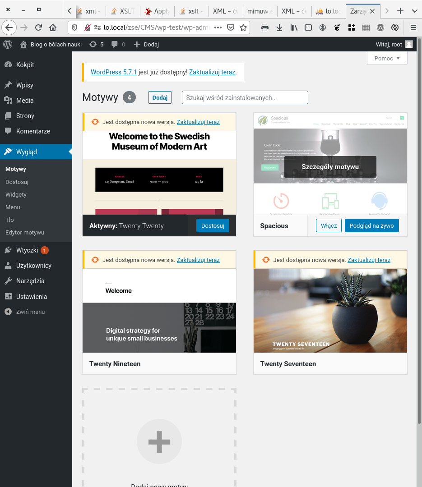Click the print icon in toolbar
This screenshot has height=487, width=422.
pos(265,28)
